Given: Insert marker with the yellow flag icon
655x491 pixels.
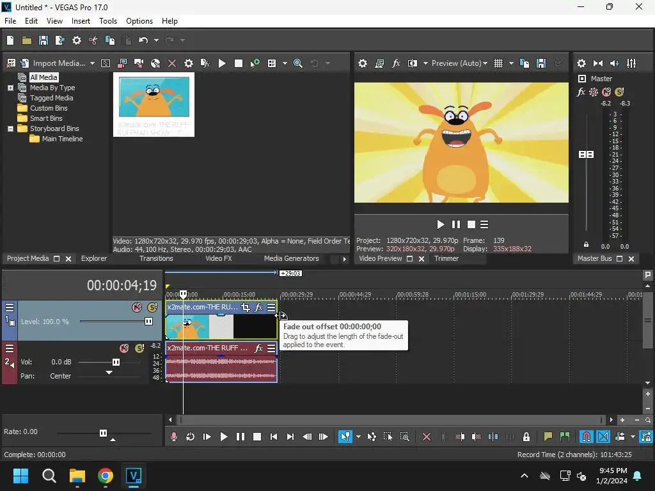Looking at the screenshot, I should (x=548, y=437).
